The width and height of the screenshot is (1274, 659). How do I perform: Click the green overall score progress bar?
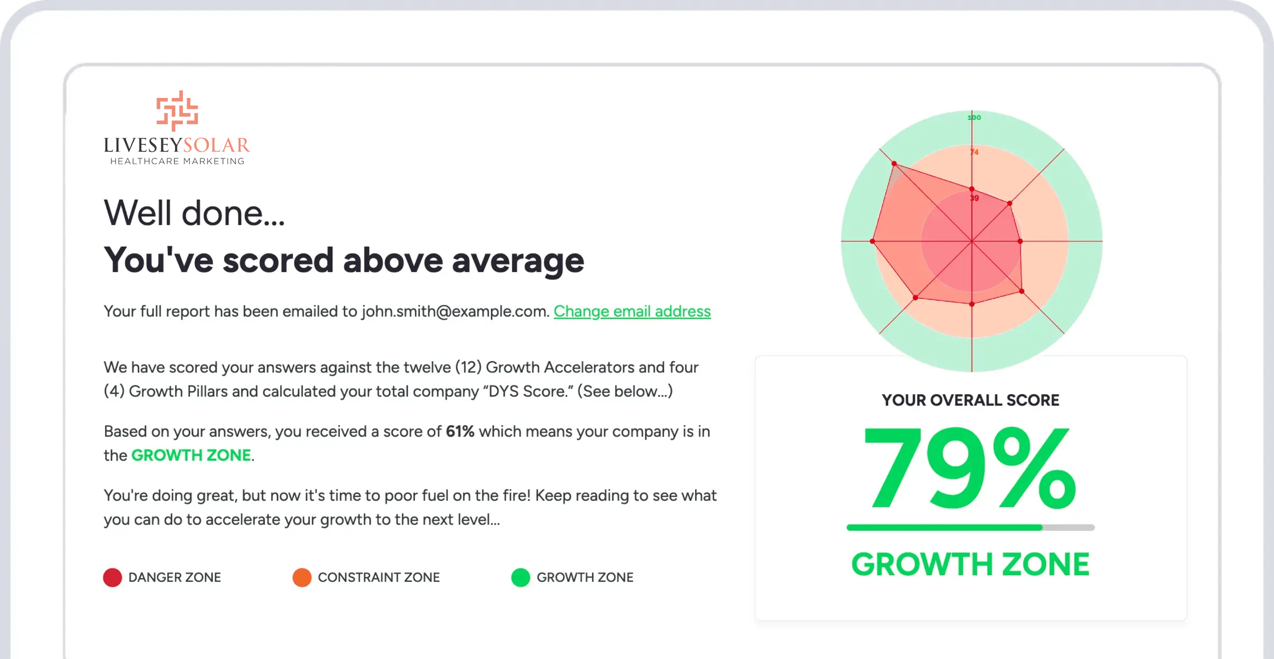point(970,528)
